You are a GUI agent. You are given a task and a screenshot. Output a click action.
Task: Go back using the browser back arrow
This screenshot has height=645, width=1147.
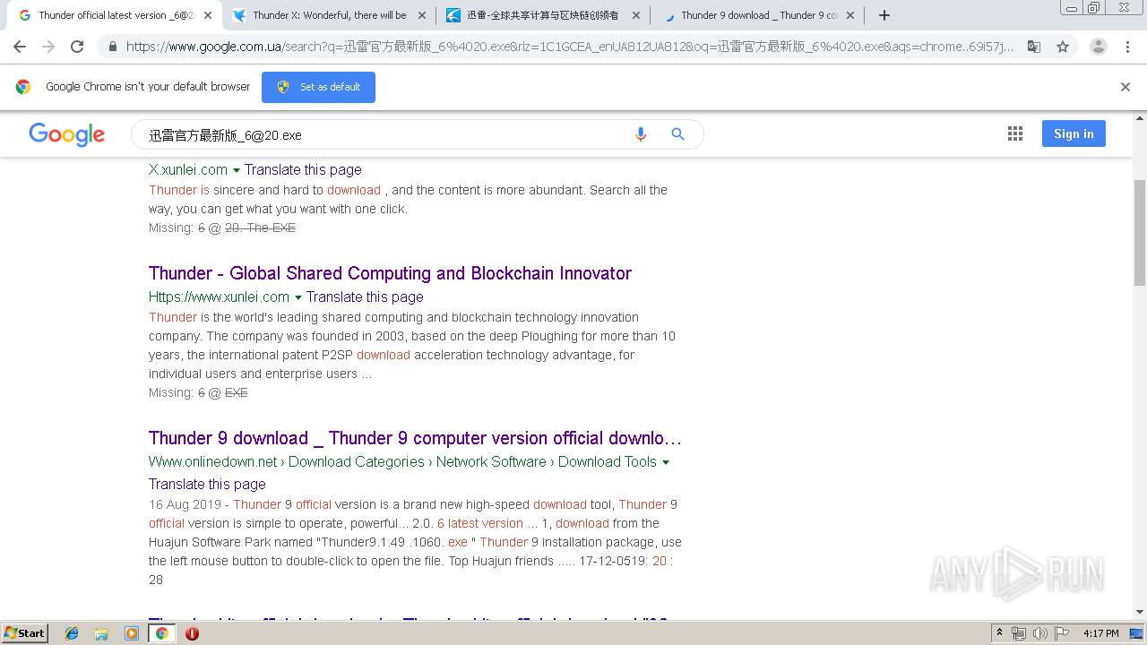click(20, 47)
